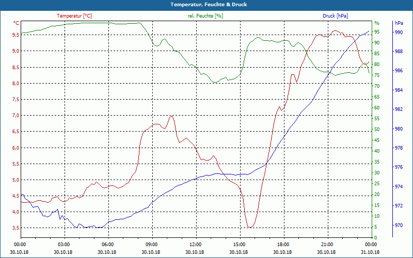This screenshot has width=413, height=258.
Task: Click the 12:00 time axis label
Action: pos(195,245)
